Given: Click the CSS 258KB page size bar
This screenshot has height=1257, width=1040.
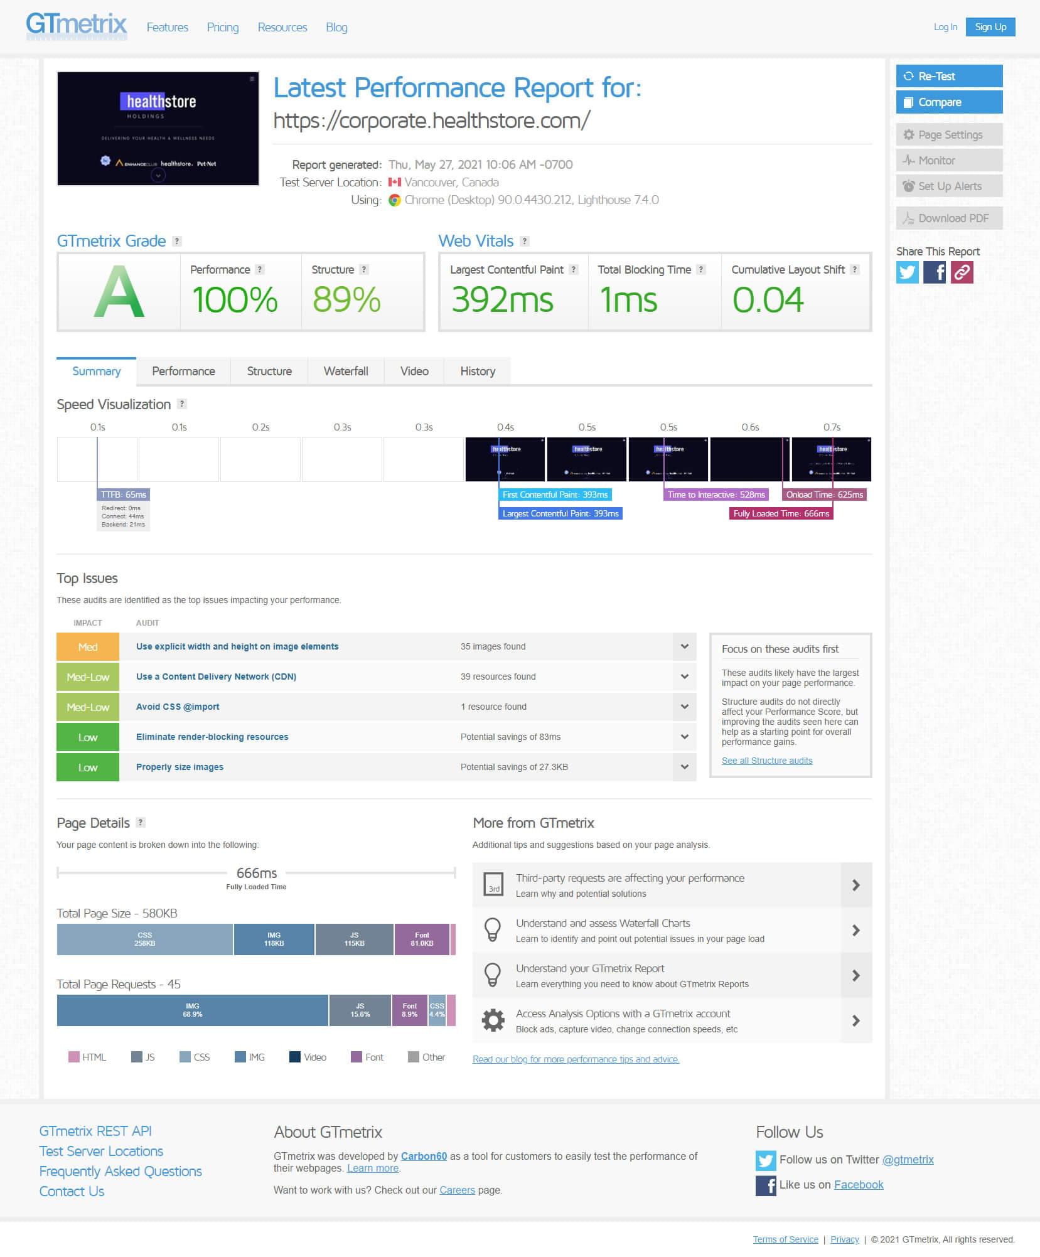Looking at the screenshot, I should coord(144,939).
